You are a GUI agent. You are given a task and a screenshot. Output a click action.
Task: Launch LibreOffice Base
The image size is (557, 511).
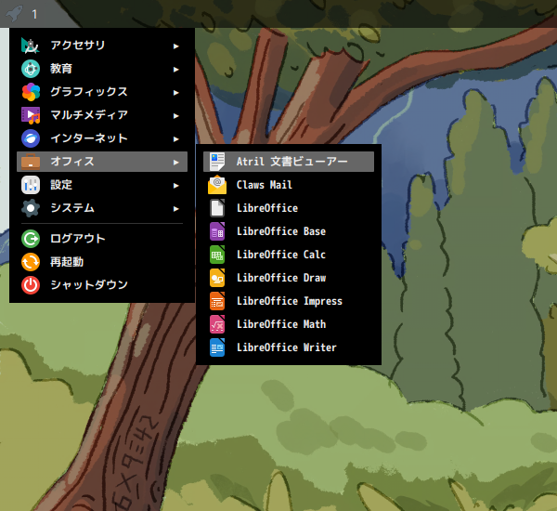[x=289, y=231]
